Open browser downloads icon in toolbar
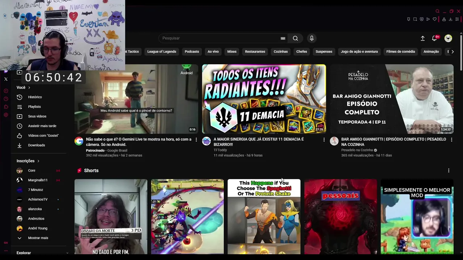 point(450,19)
